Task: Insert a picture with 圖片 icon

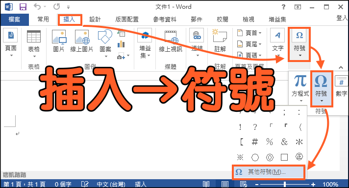Action: tap(59, 41)
